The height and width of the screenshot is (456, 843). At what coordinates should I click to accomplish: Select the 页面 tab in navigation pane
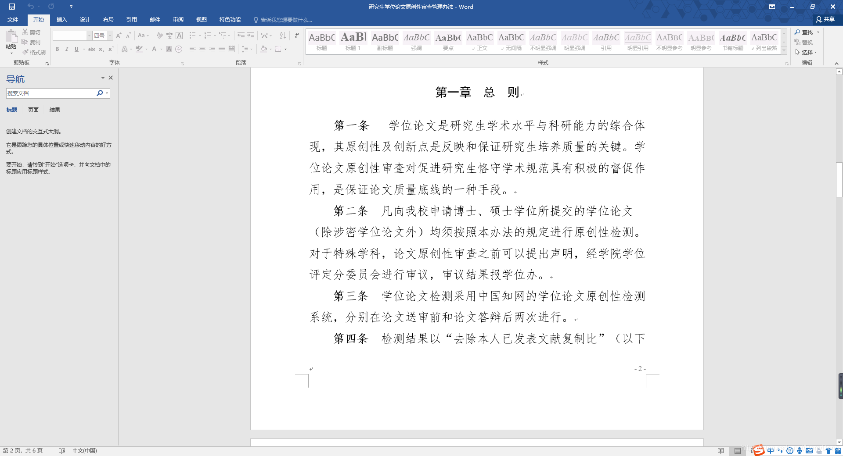pos(33,110)
